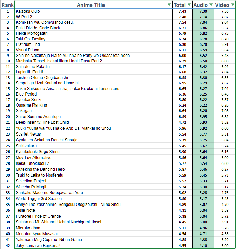The image size is (236, 249).
Task: Select the Anime Title header cell
Action: 94,5
